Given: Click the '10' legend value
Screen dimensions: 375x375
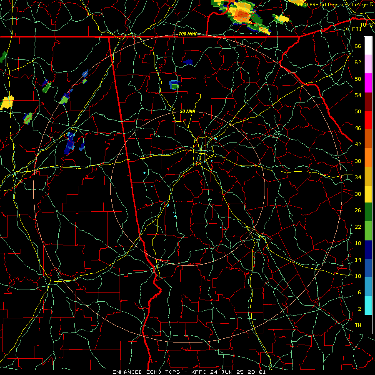Looking at the screenshot, I should pos(358,276).
